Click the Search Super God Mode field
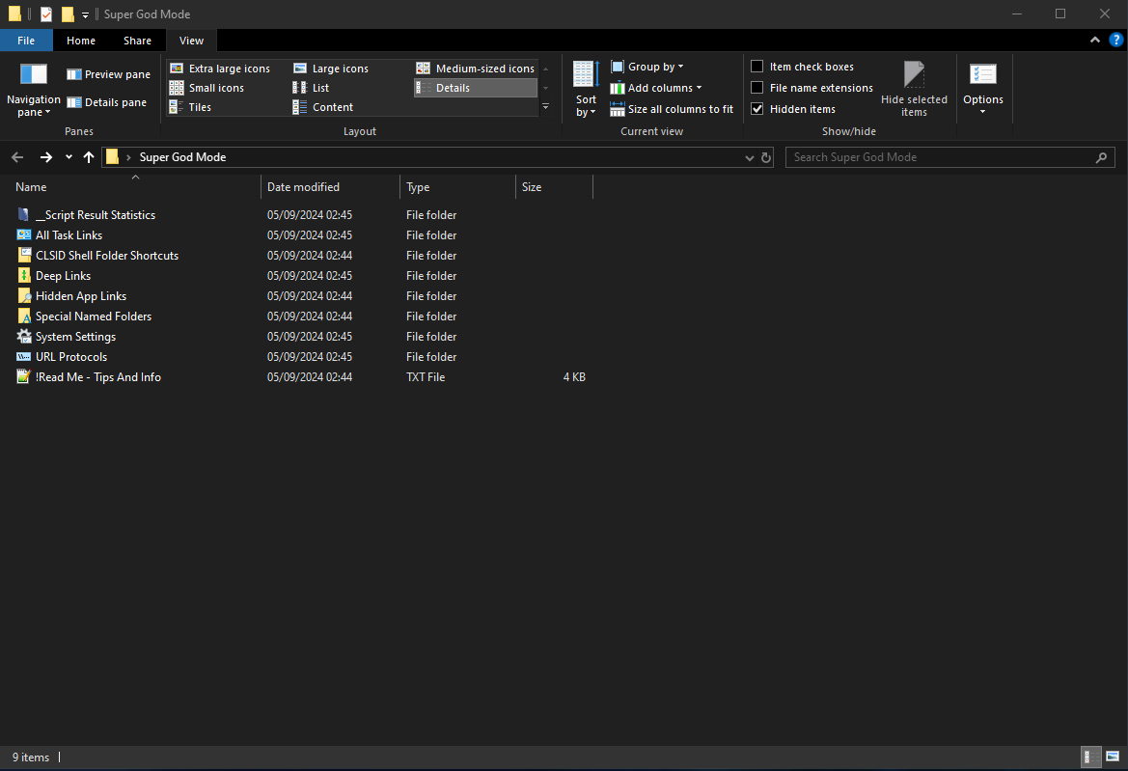 (949, 157)
